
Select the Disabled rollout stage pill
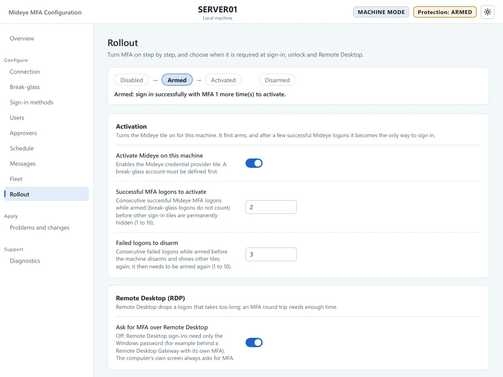point(132,80)
